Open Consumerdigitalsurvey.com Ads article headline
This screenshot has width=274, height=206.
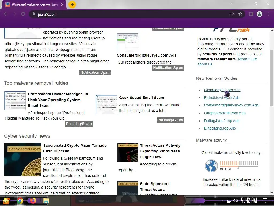(147, 55)
